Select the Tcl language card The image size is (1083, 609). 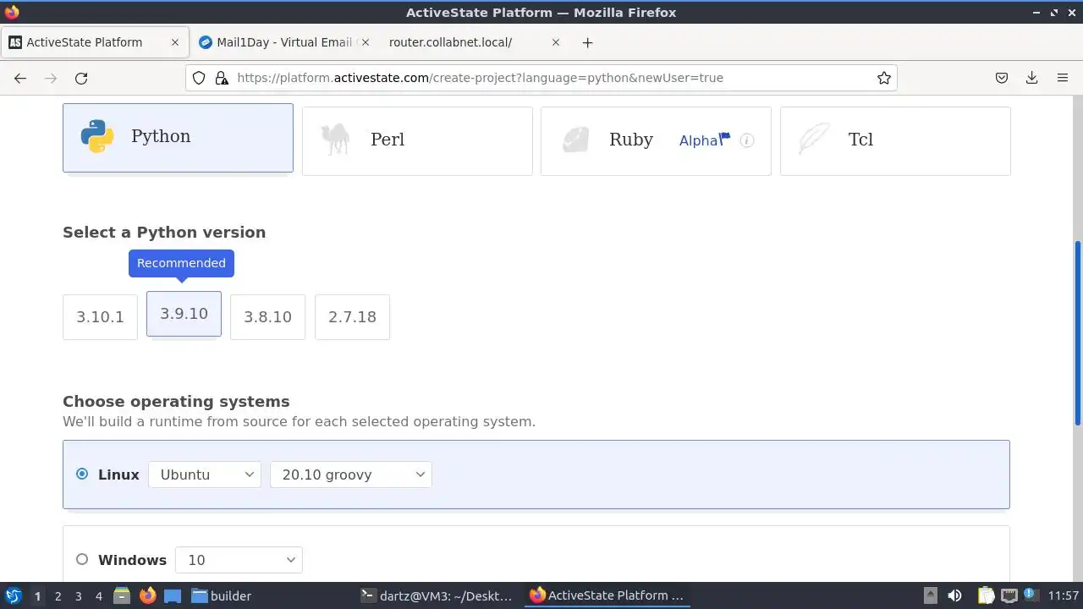coord(895,140)
